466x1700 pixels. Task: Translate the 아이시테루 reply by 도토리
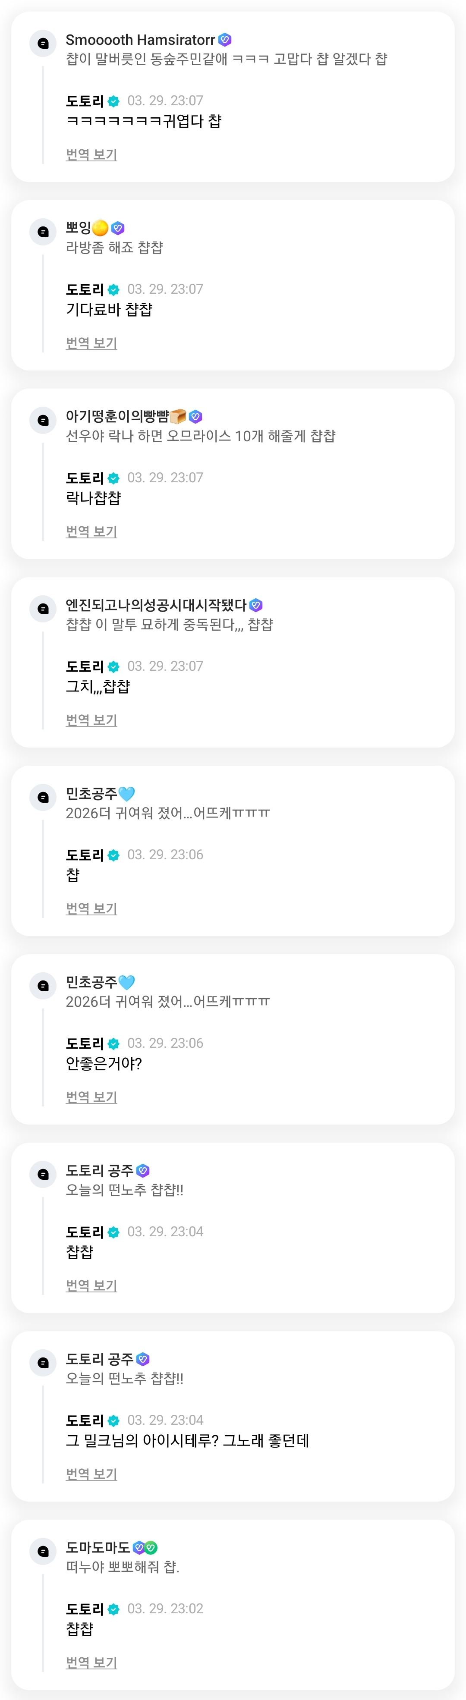click(91, 1474)
